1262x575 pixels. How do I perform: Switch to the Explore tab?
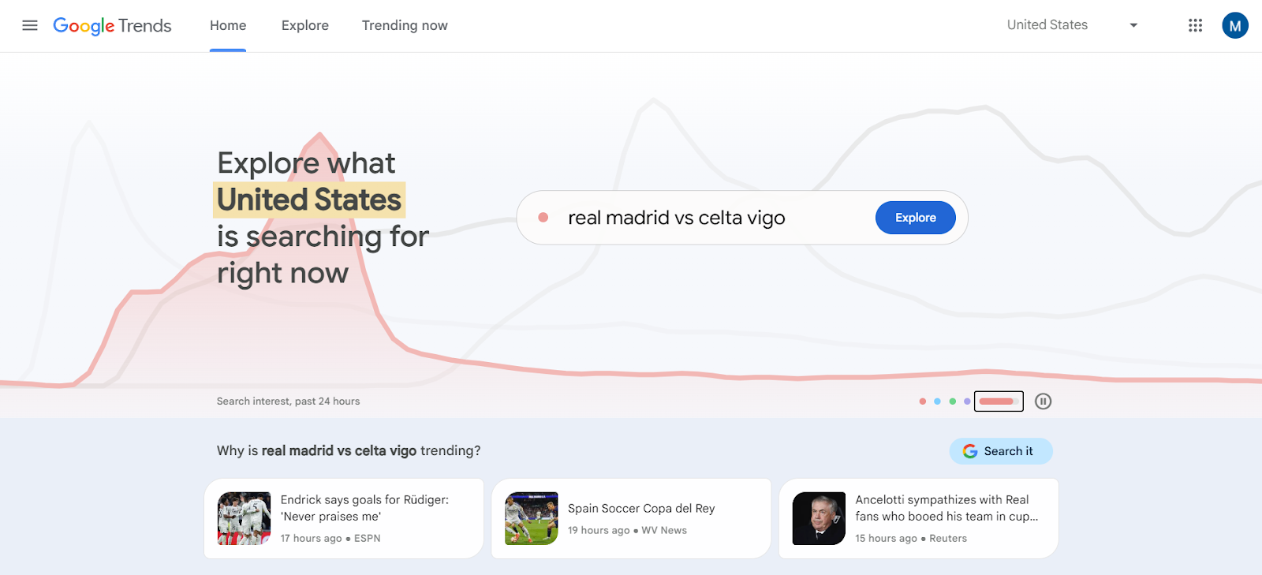point(304,24)
